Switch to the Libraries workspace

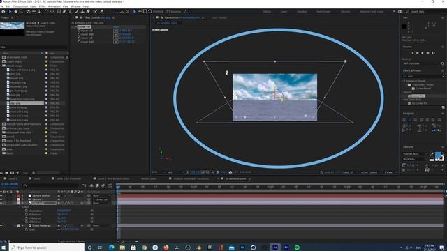pos(346,12)
